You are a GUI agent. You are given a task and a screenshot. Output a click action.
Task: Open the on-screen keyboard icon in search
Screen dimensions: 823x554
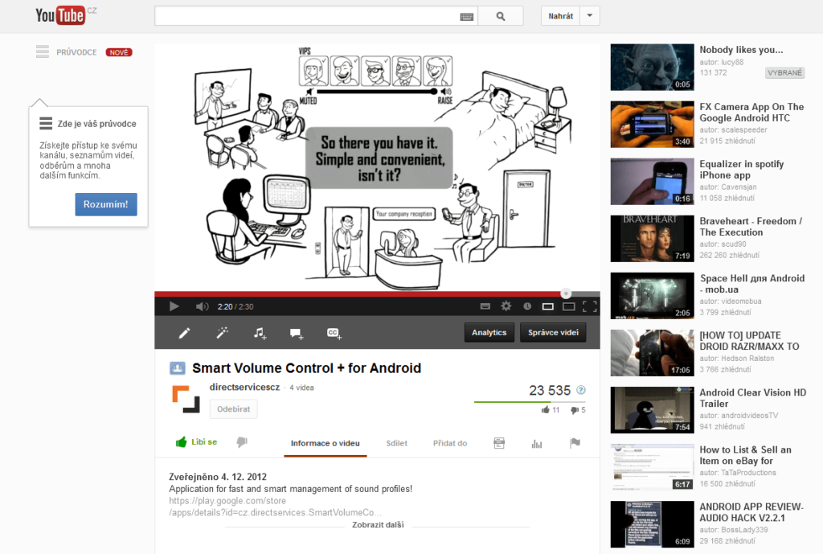point(467,16)
